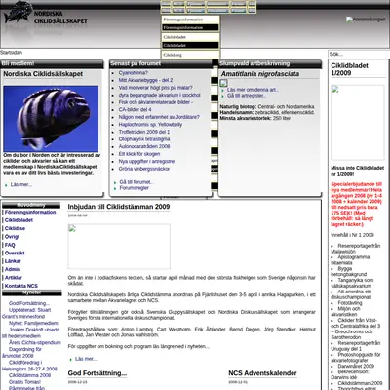
Task: Select Övrigt in the sidebar menu
Action: point(12,237)
